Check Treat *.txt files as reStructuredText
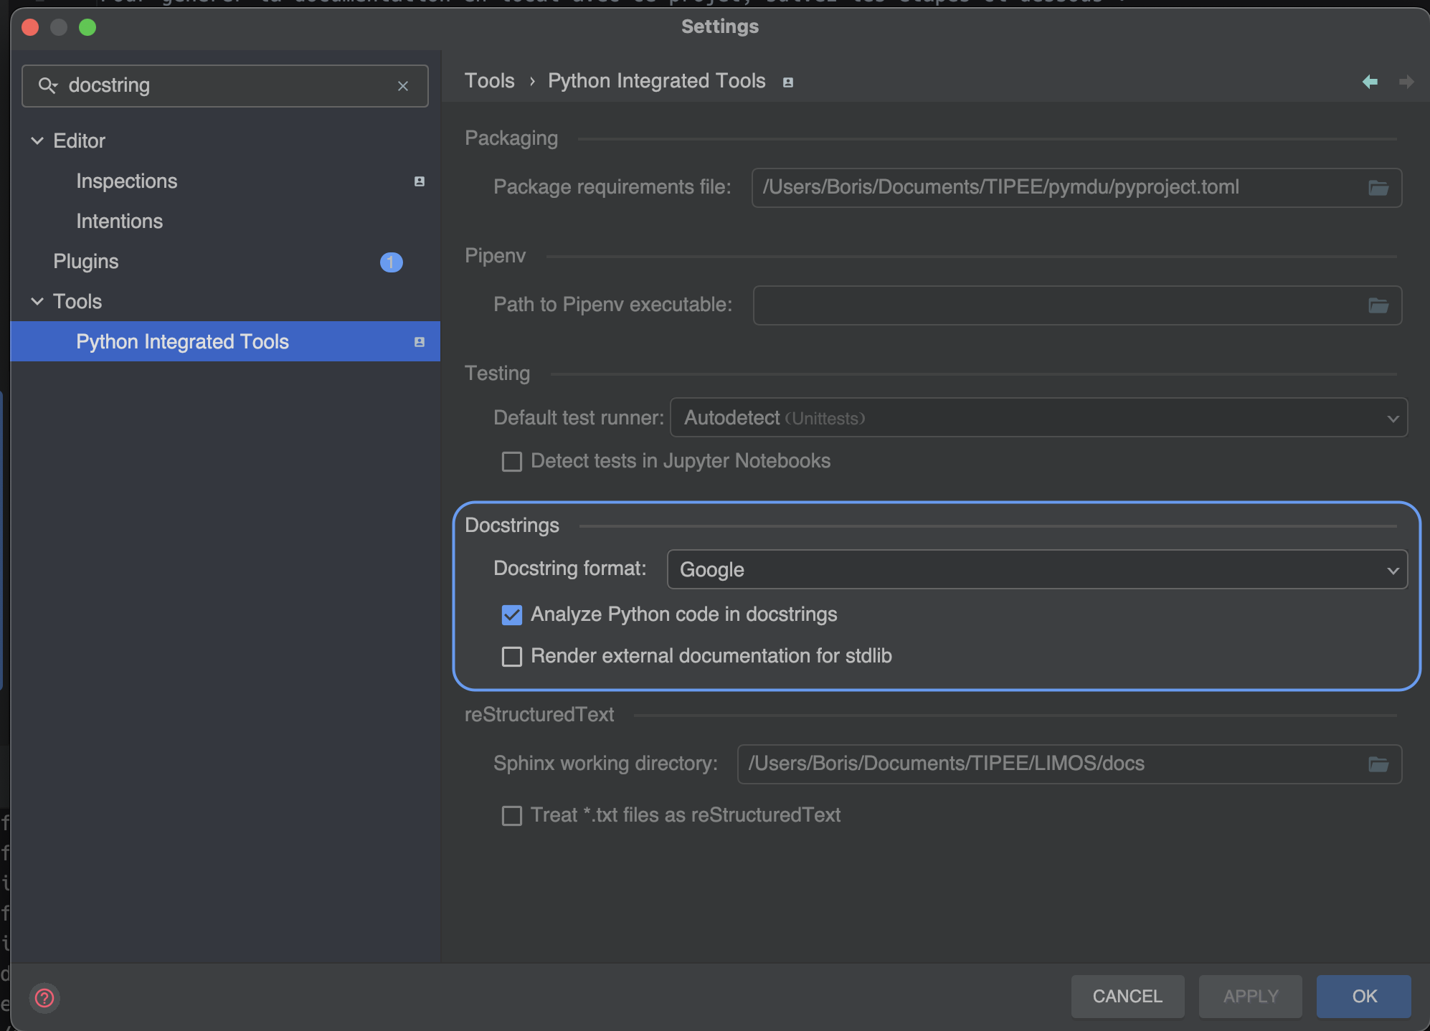The width and height of the screenshot is (1430, 1031). pyautogui.click(x=512, y=815)
